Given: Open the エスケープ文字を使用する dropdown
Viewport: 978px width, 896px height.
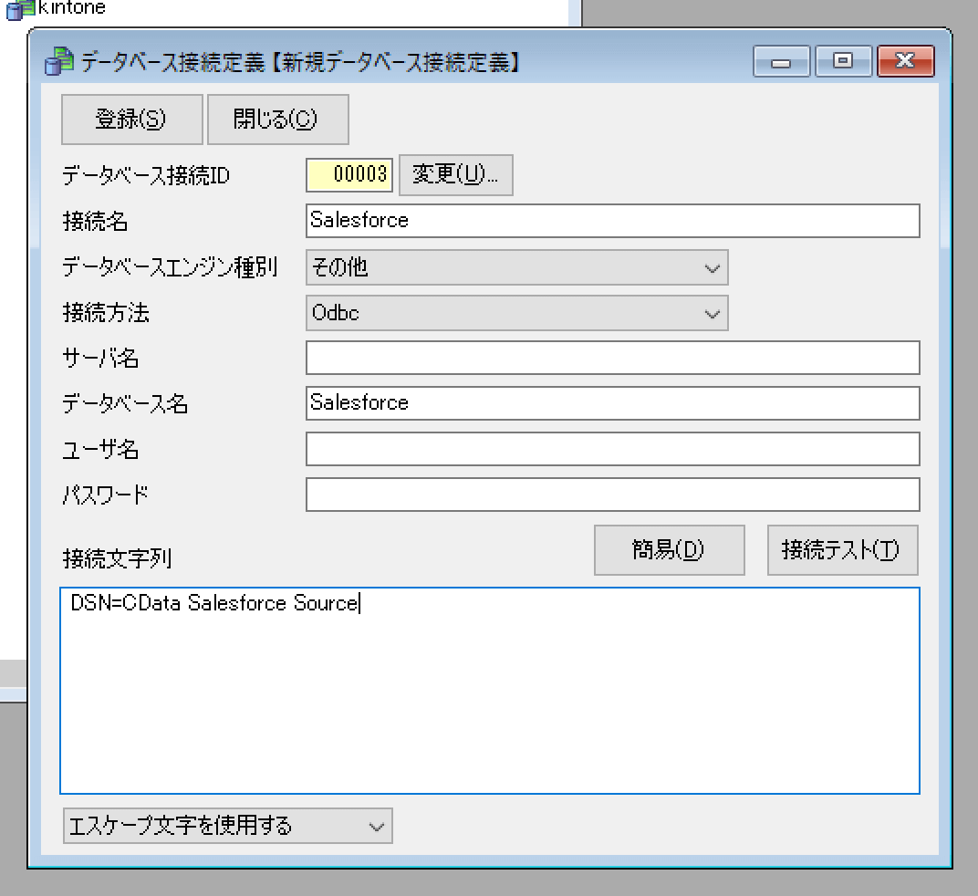Looking at the screenshot, I should [x=228, y=826].
